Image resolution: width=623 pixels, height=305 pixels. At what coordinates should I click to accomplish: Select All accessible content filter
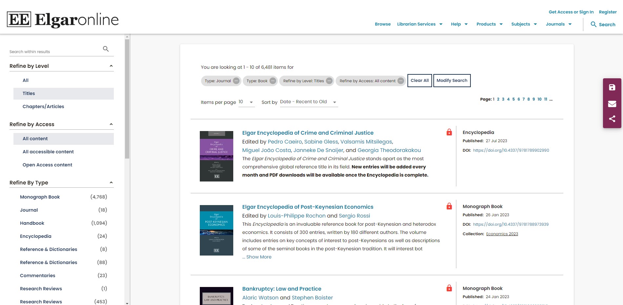pos(64,152)
